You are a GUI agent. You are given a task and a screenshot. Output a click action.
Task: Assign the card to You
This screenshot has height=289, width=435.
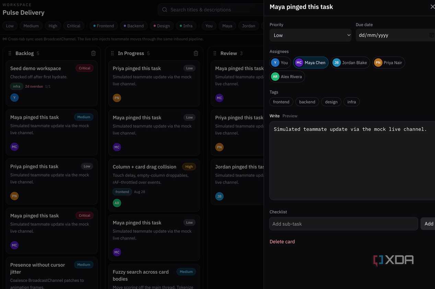click(x=280, y=63)
